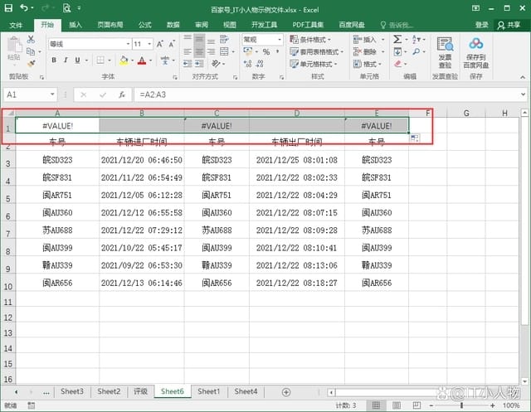Toggle Bold formatting
Image resolution: width=531 pixels, height=412 pixels.
[x=54, y=61]
